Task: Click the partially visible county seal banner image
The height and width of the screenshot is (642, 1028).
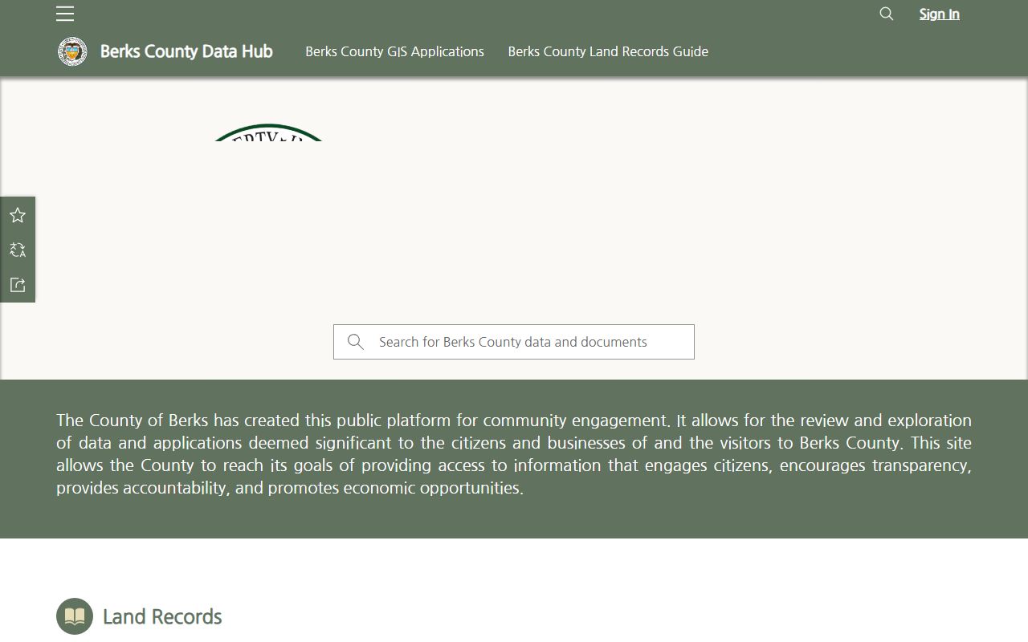Action: point(269,132)
